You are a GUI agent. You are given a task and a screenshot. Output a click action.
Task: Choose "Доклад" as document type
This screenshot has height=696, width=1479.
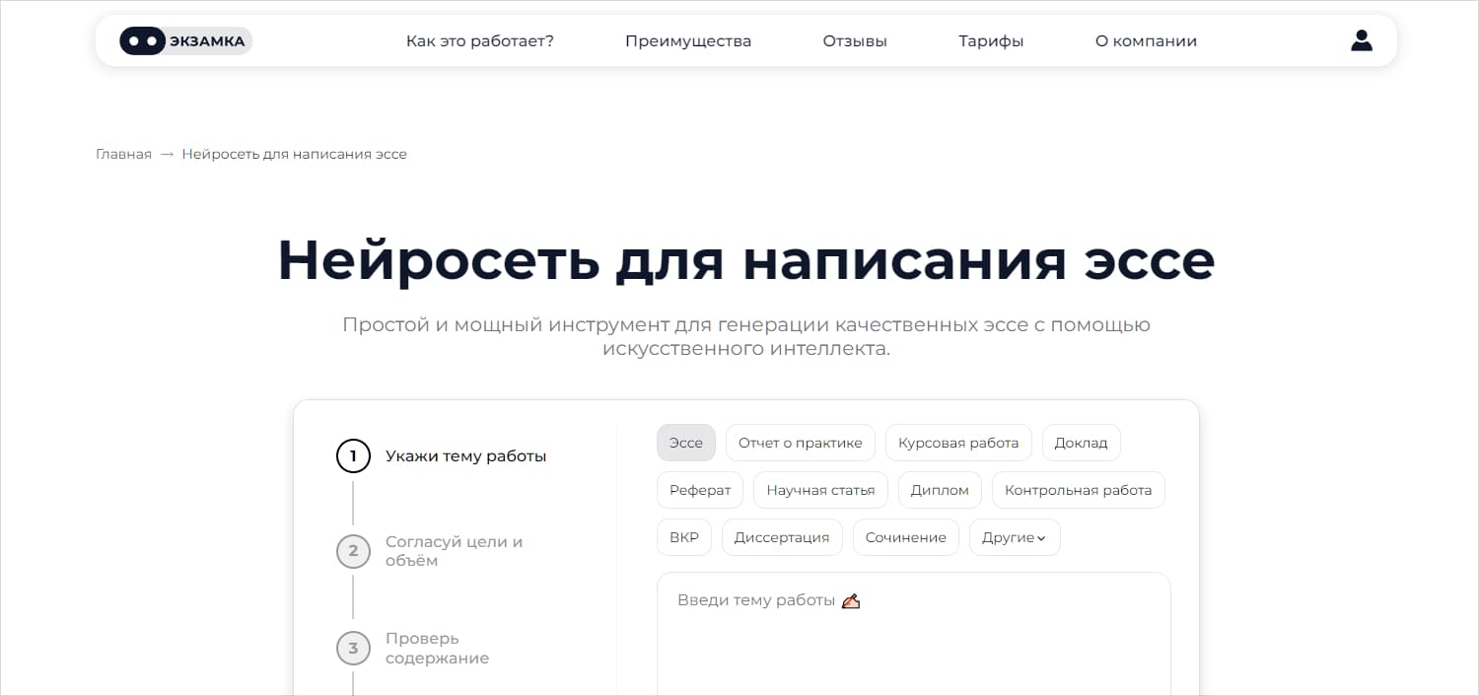tap(1081, 443)
